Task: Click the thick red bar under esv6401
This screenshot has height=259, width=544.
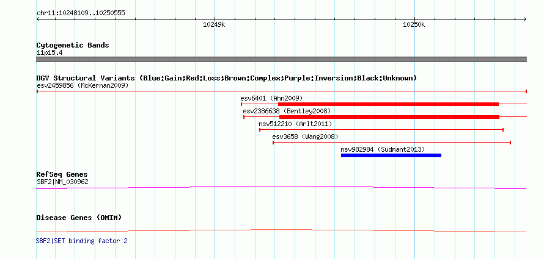Action: pyautogui.click(x=388, y=104)
